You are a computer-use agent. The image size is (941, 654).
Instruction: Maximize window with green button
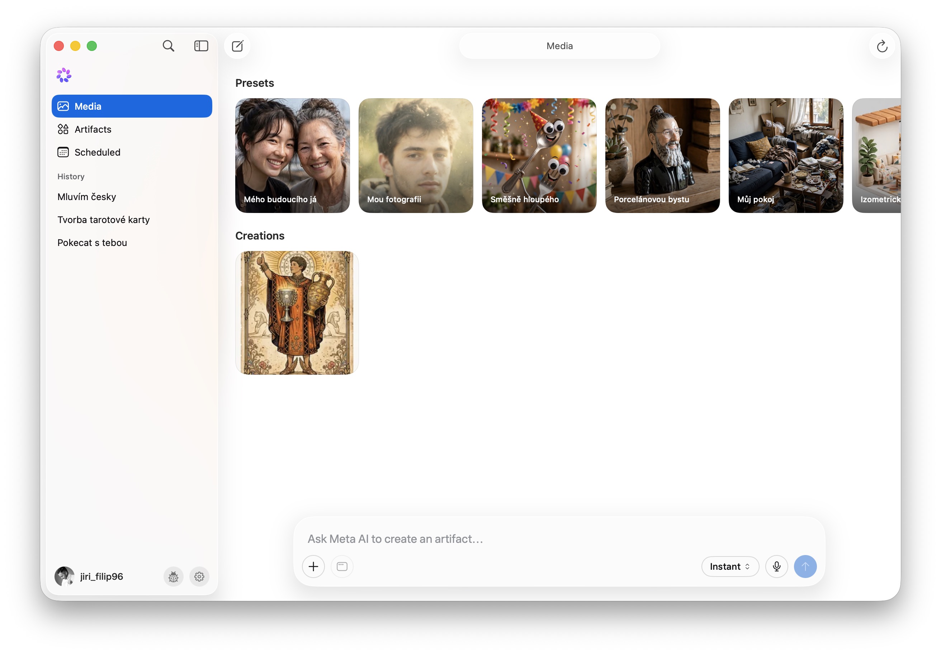click(92, 46)
